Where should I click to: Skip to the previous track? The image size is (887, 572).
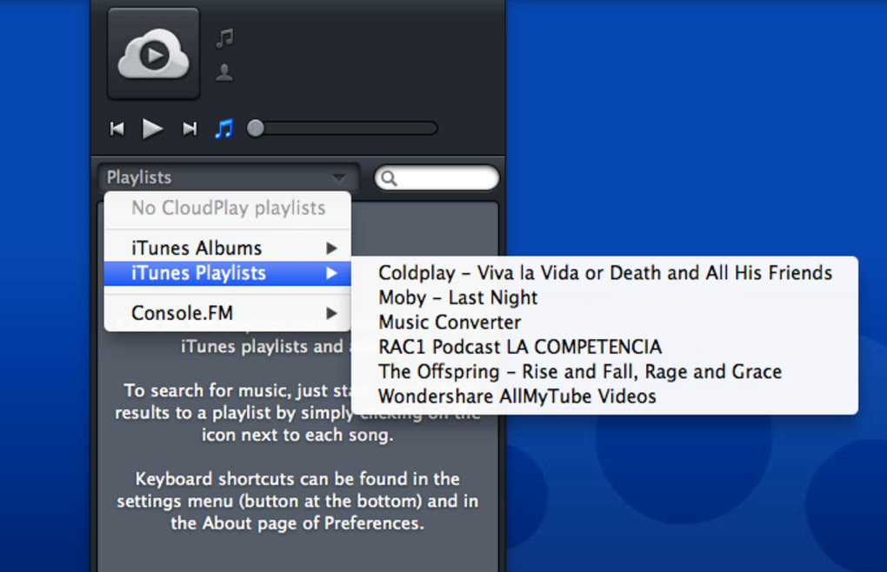point(117,129)
